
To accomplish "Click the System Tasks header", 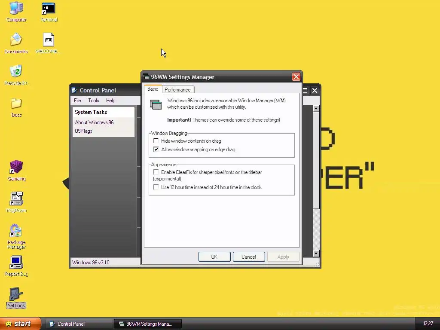I will [x=91, y=112].
